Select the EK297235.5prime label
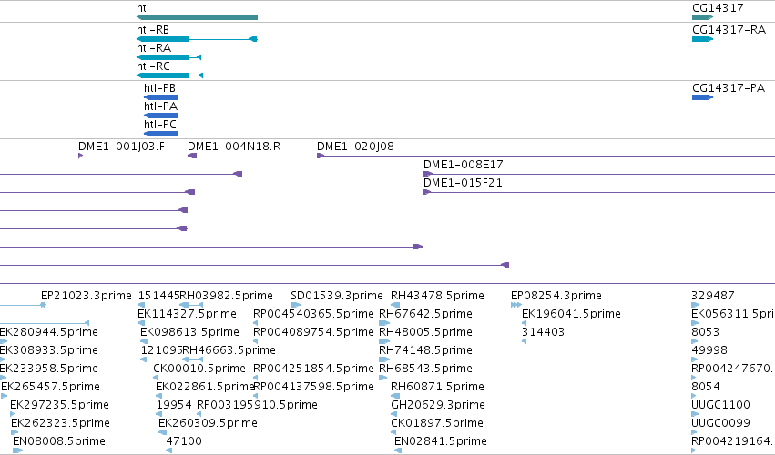This screenshot has width=775, height=455. pos(59,406)
